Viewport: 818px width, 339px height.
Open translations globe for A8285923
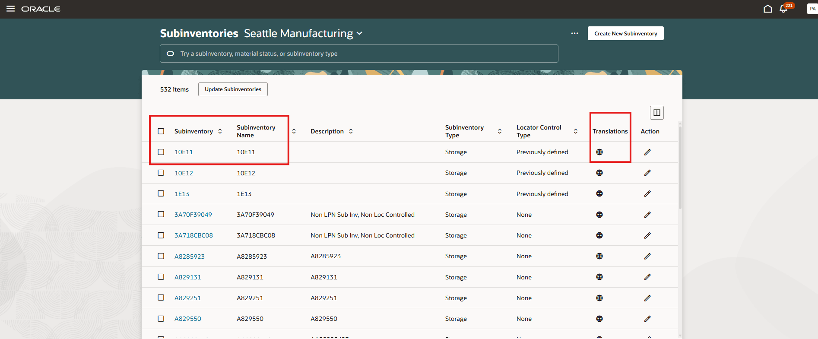point(599,256)
